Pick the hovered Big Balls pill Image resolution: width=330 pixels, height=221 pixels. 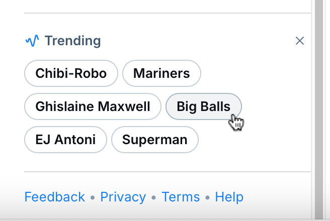point(203,106)
